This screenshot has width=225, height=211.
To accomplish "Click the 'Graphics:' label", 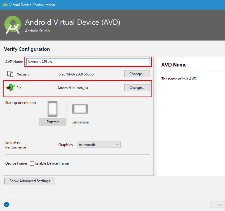I will point(66,145).
